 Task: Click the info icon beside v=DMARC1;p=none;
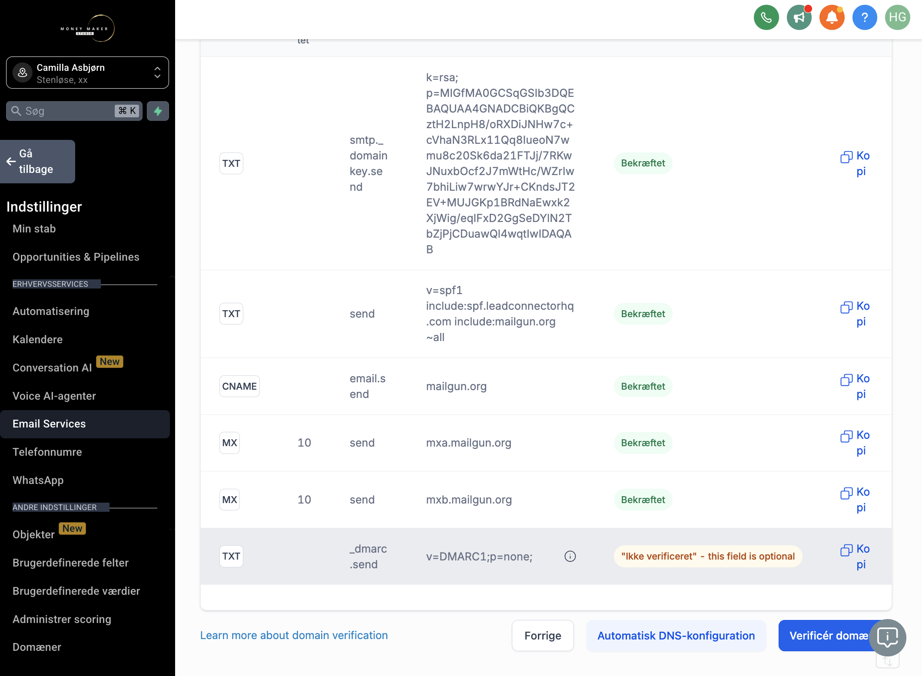pos(570,556)
